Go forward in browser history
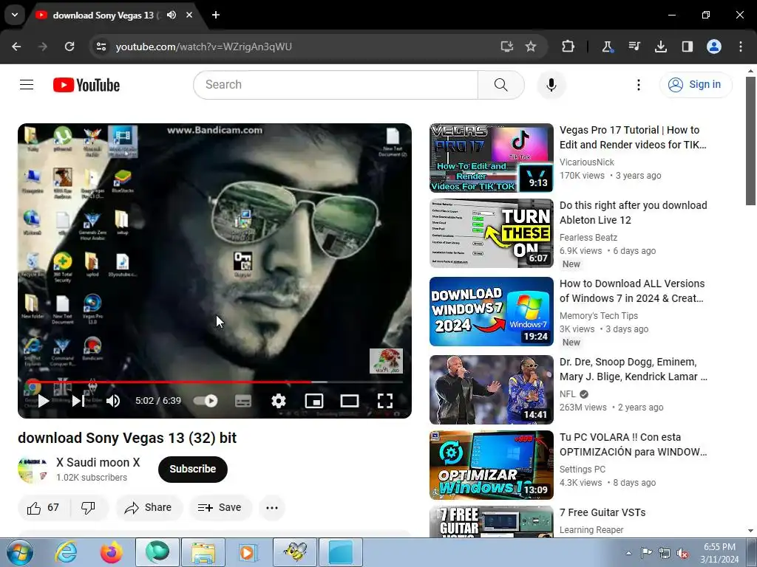 (42, 47)
